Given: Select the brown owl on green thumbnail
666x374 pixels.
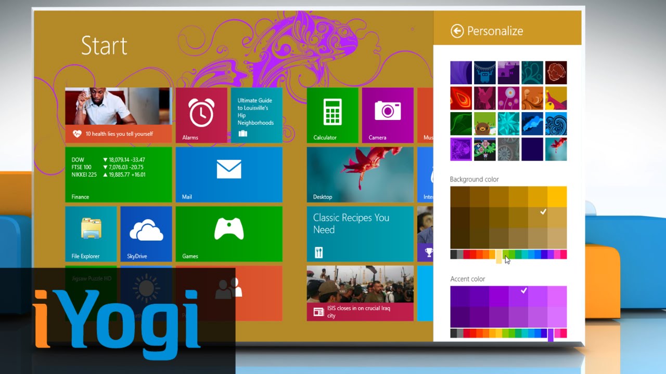Looking at the screenshot, I should click(x=485, y=124).
